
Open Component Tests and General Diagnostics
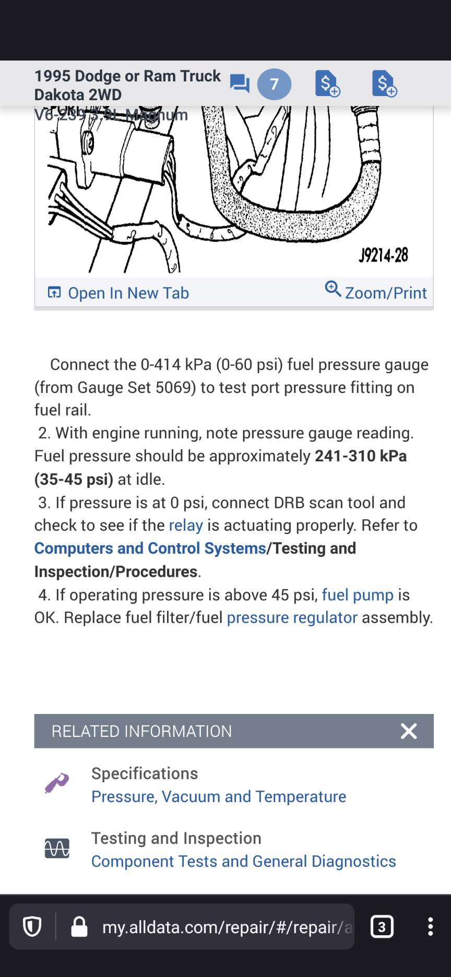pos(244,862)
